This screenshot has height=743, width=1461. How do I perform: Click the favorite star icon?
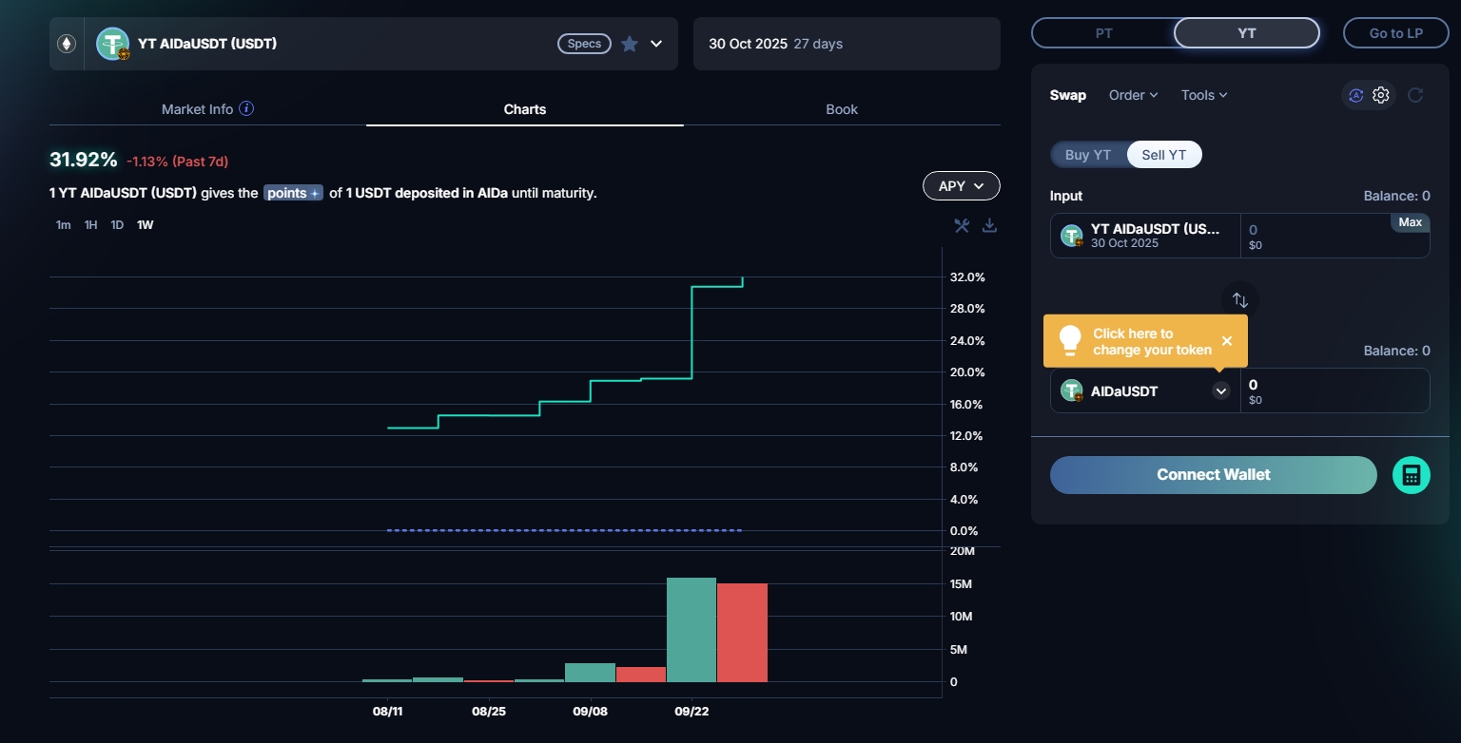coord(629,44)
